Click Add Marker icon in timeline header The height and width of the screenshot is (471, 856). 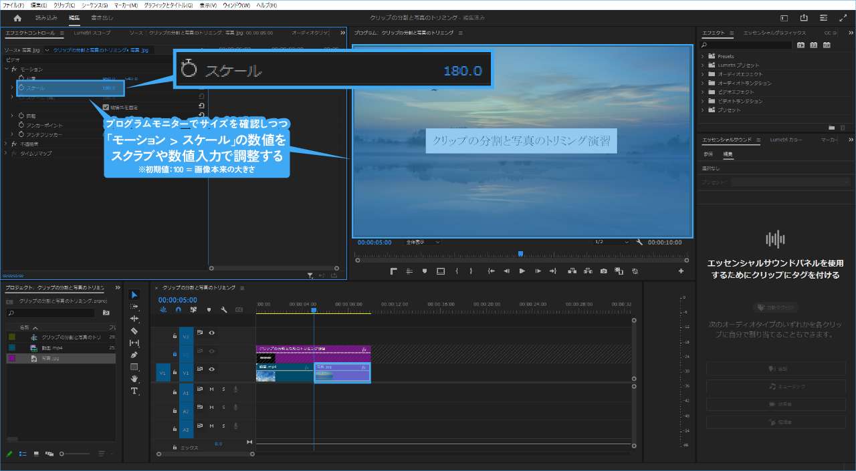[x=209, y=310]
